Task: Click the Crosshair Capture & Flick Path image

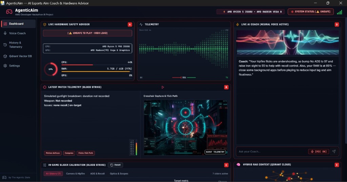Action: coord(185,128)
